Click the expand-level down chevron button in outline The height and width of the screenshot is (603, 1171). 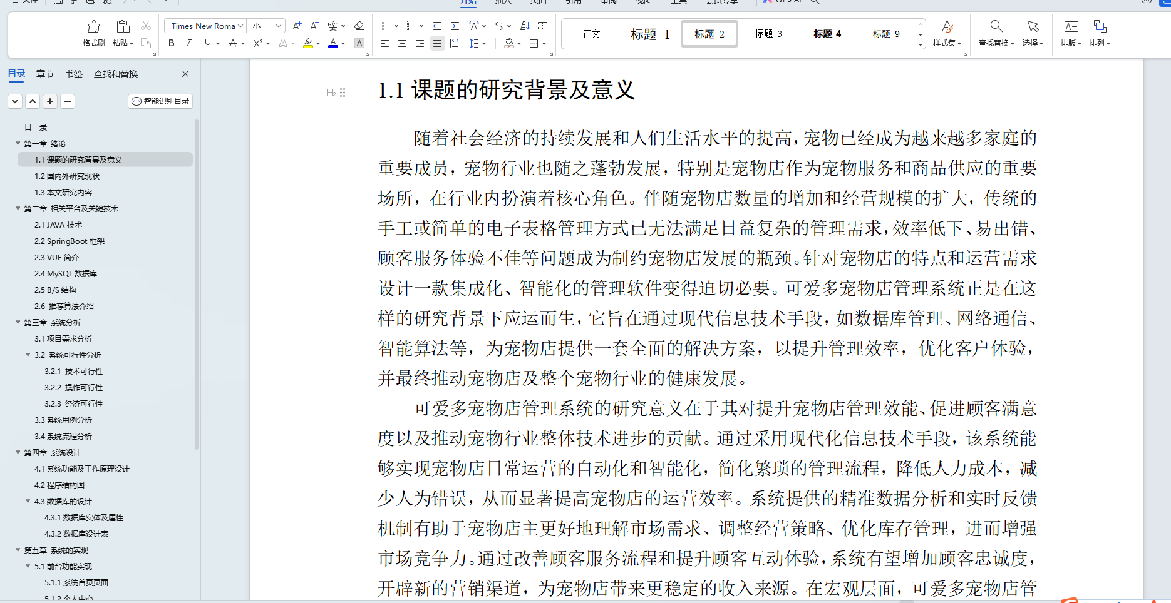coord(15,101)
